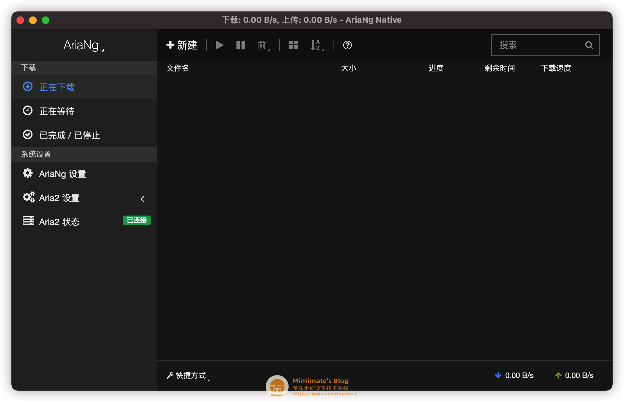Click the upload speed arrow indicator
624x402 pixels.
click(x=558, y=375)
